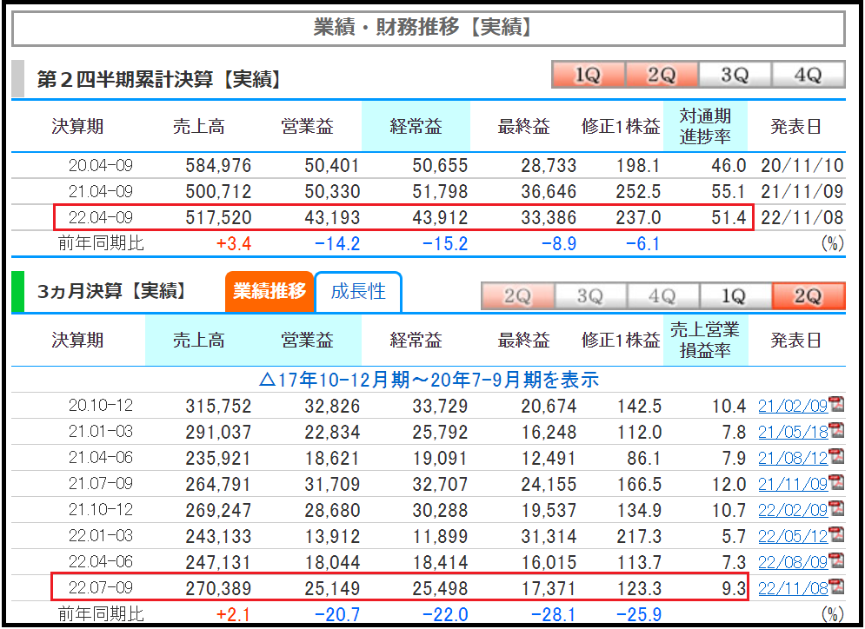
Task: Open the 21/05/18 announcement link
Action: pyautogui.click(x=793, y=432)
